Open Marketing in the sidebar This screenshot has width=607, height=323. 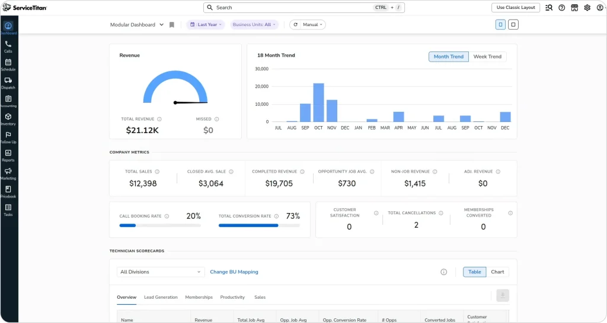(x=8, y=174)
